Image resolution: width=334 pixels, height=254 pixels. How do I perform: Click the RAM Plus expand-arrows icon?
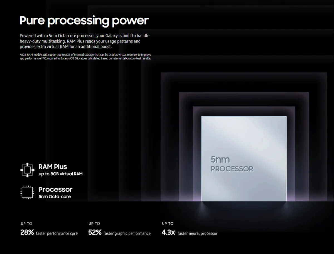point(27,170)
